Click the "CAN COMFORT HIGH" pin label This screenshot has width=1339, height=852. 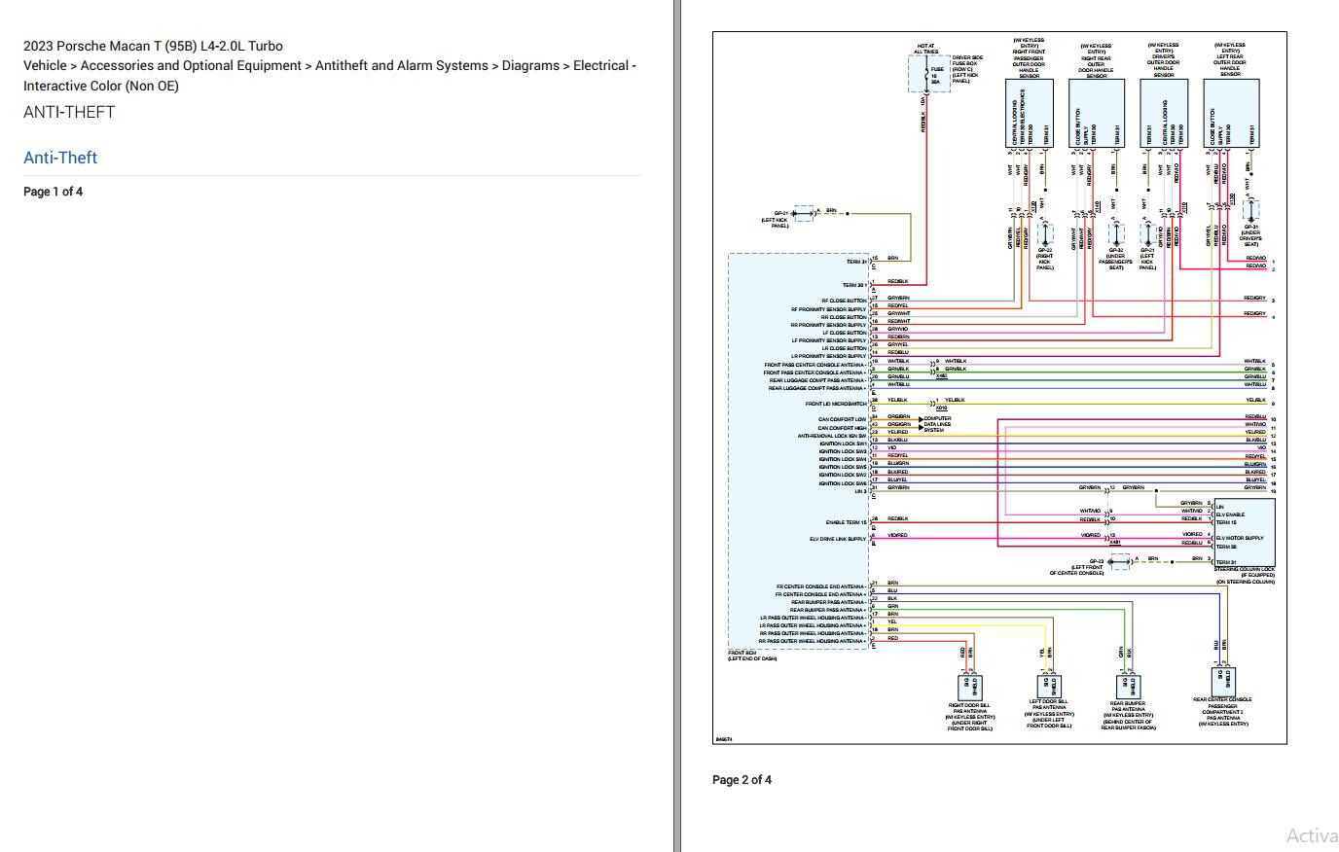pyautogui.click(x=842, y=428)
